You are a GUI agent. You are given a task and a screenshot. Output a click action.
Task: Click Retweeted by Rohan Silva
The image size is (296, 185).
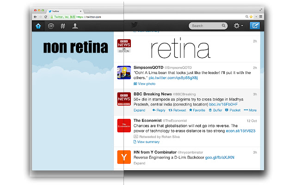157,137
